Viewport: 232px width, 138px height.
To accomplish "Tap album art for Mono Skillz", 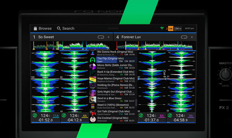I will (x=93, y=66).
